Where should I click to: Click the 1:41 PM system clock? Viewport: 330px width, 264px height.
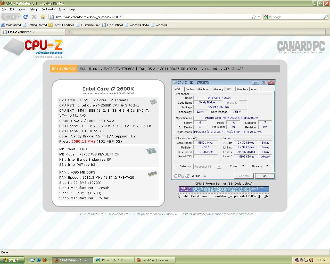tap(320, 260)
